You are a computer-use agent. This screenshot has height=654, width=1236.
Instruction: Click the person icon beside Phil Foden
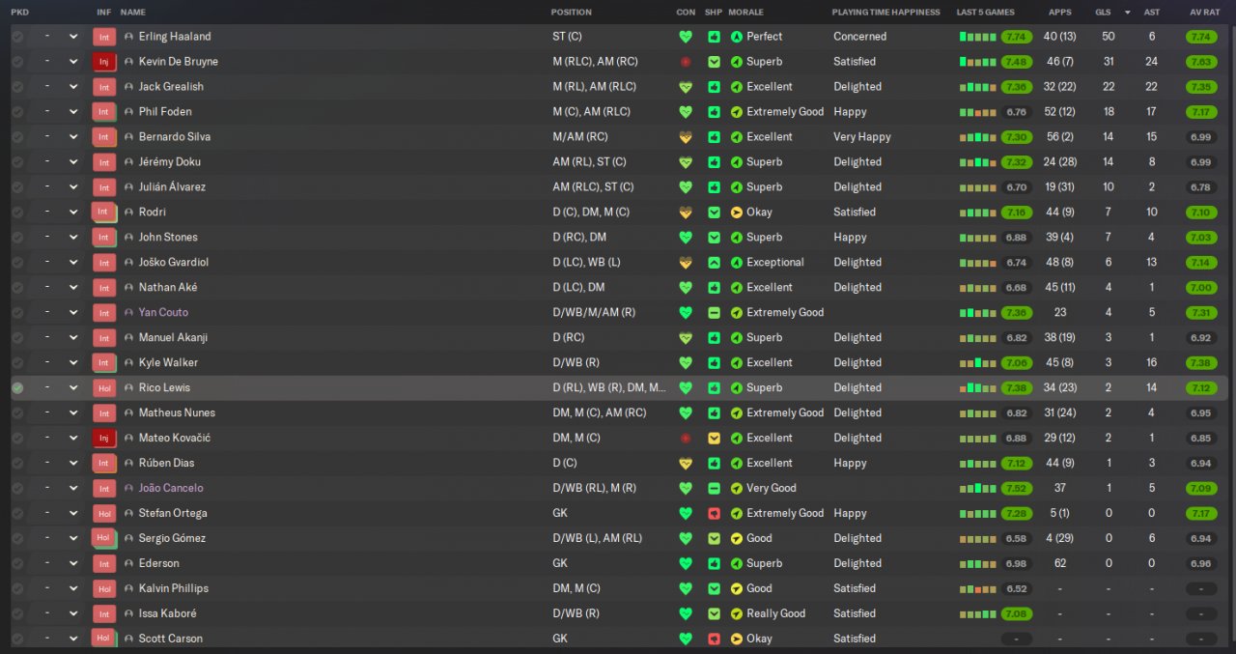coord(129,112)
